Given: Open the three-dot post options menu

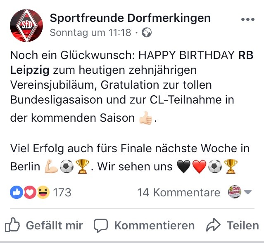Looking at the screenshot, I should [x=247, y=19].
